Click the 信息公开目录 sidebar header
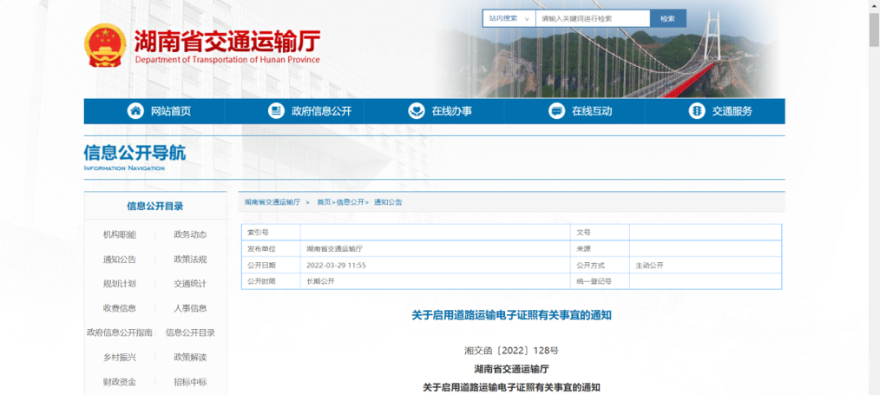This screenshot has width=880, height=395. (x=155, y=206)
